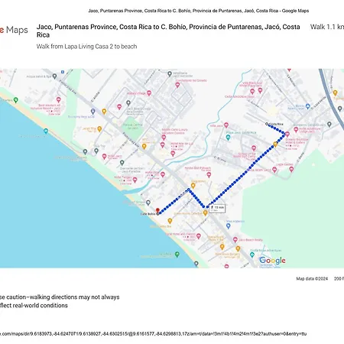This screenshot has width=344, height=344.
Task: Select the Villa Jaco pink hotel pin
Action: 226,125
